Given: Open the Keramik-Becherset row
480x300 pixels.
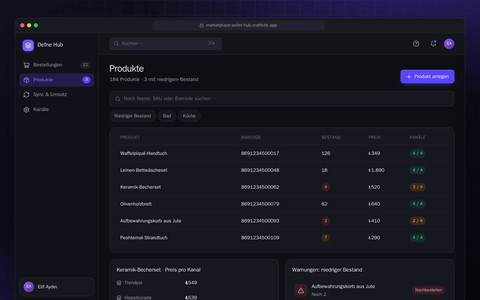Looking at the screenshot, I should [282, 187].
